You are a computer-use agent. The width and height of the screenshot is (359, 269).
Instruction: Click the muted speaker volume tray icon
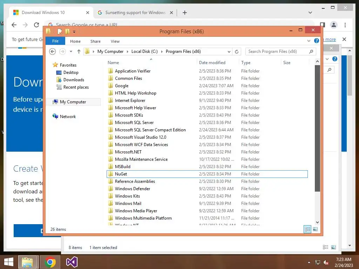pyautogui.click(x=326, y=262)
